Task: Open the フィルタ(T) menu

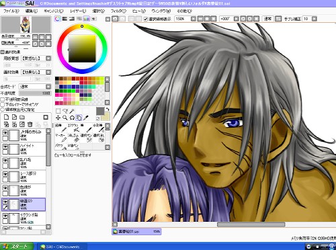Action: point(118,11)
